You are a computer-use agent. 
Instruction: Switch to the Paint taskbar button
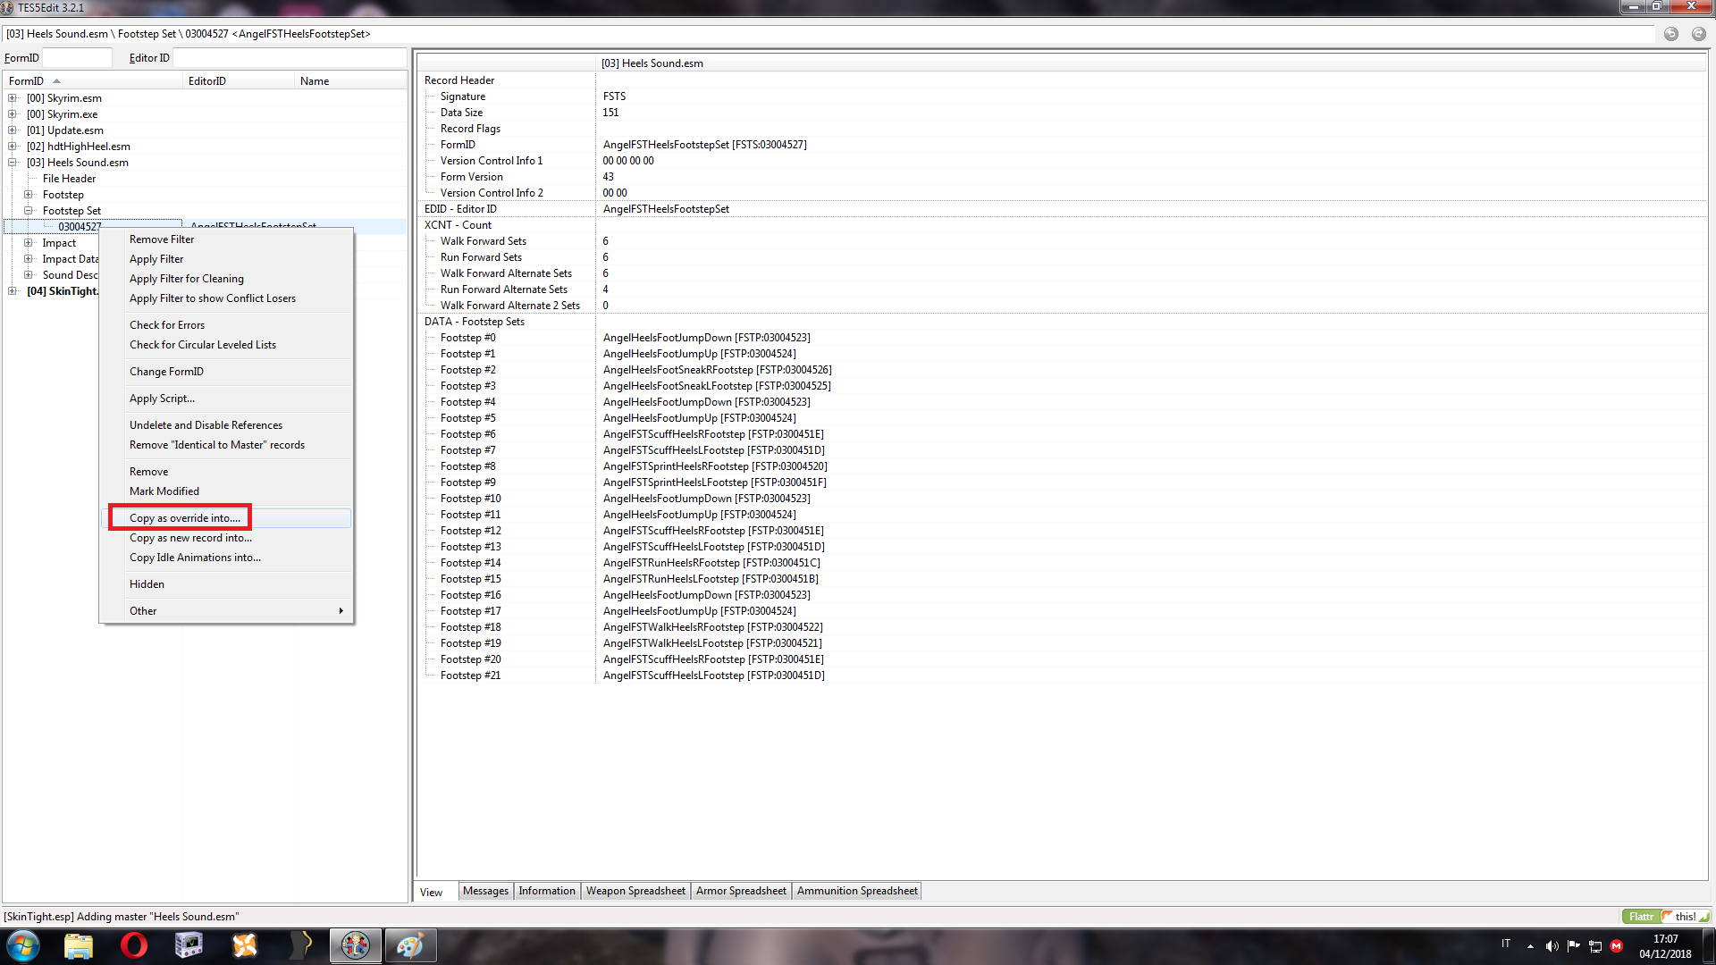(411, 945)
